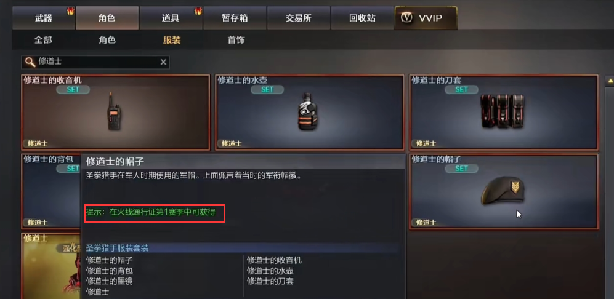
Task: Click the walkie-talkie radio item image
Action: (x=113, y=111)
